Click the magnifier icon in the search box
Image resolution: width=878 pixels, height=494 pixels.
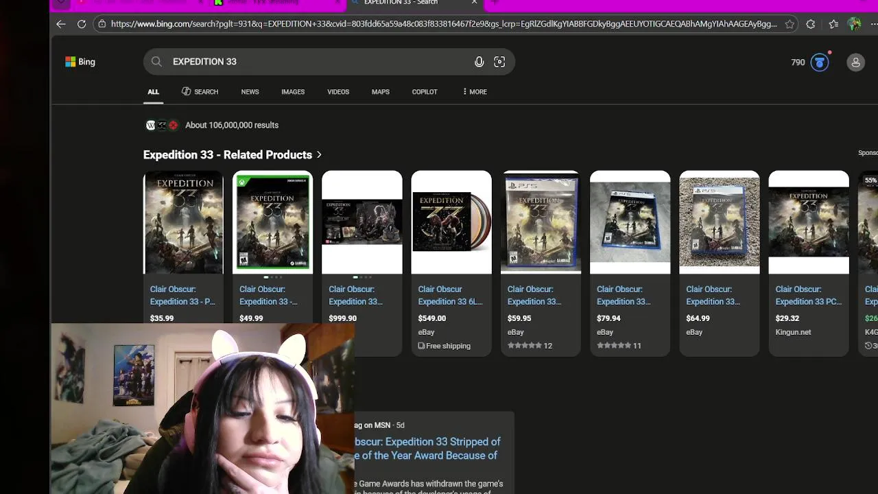coord(156,62)
